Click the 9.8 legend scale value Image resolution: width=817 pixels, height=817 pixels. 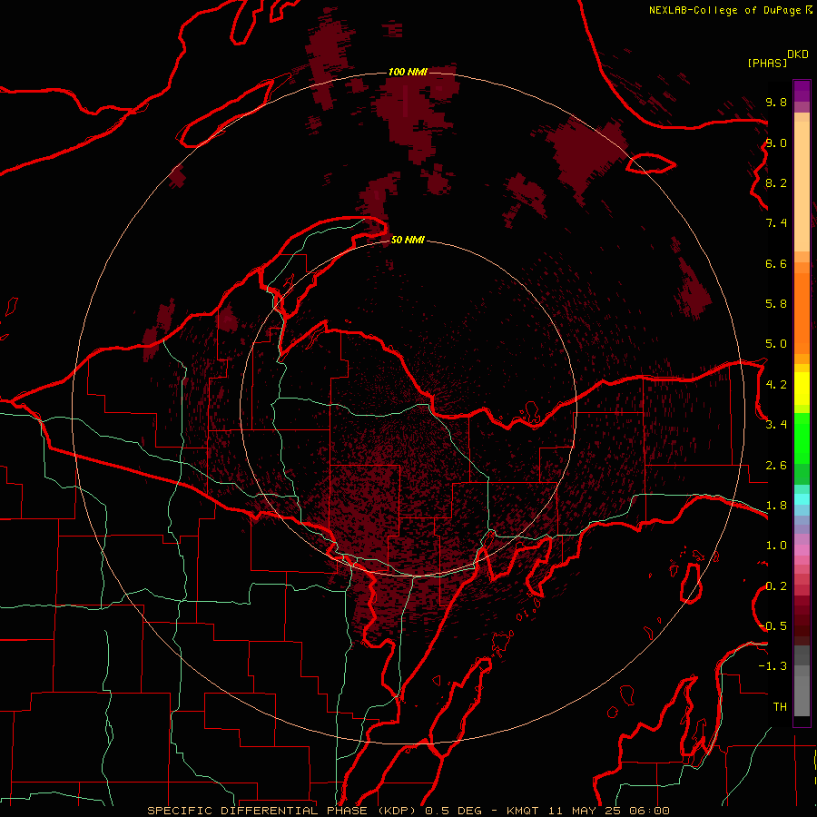click(x=776, y=102)
